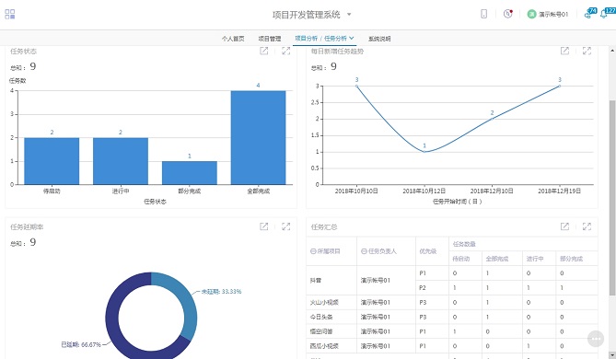Click the 已延期: 66.67% label
616x359 pixels.
[81, 344]
